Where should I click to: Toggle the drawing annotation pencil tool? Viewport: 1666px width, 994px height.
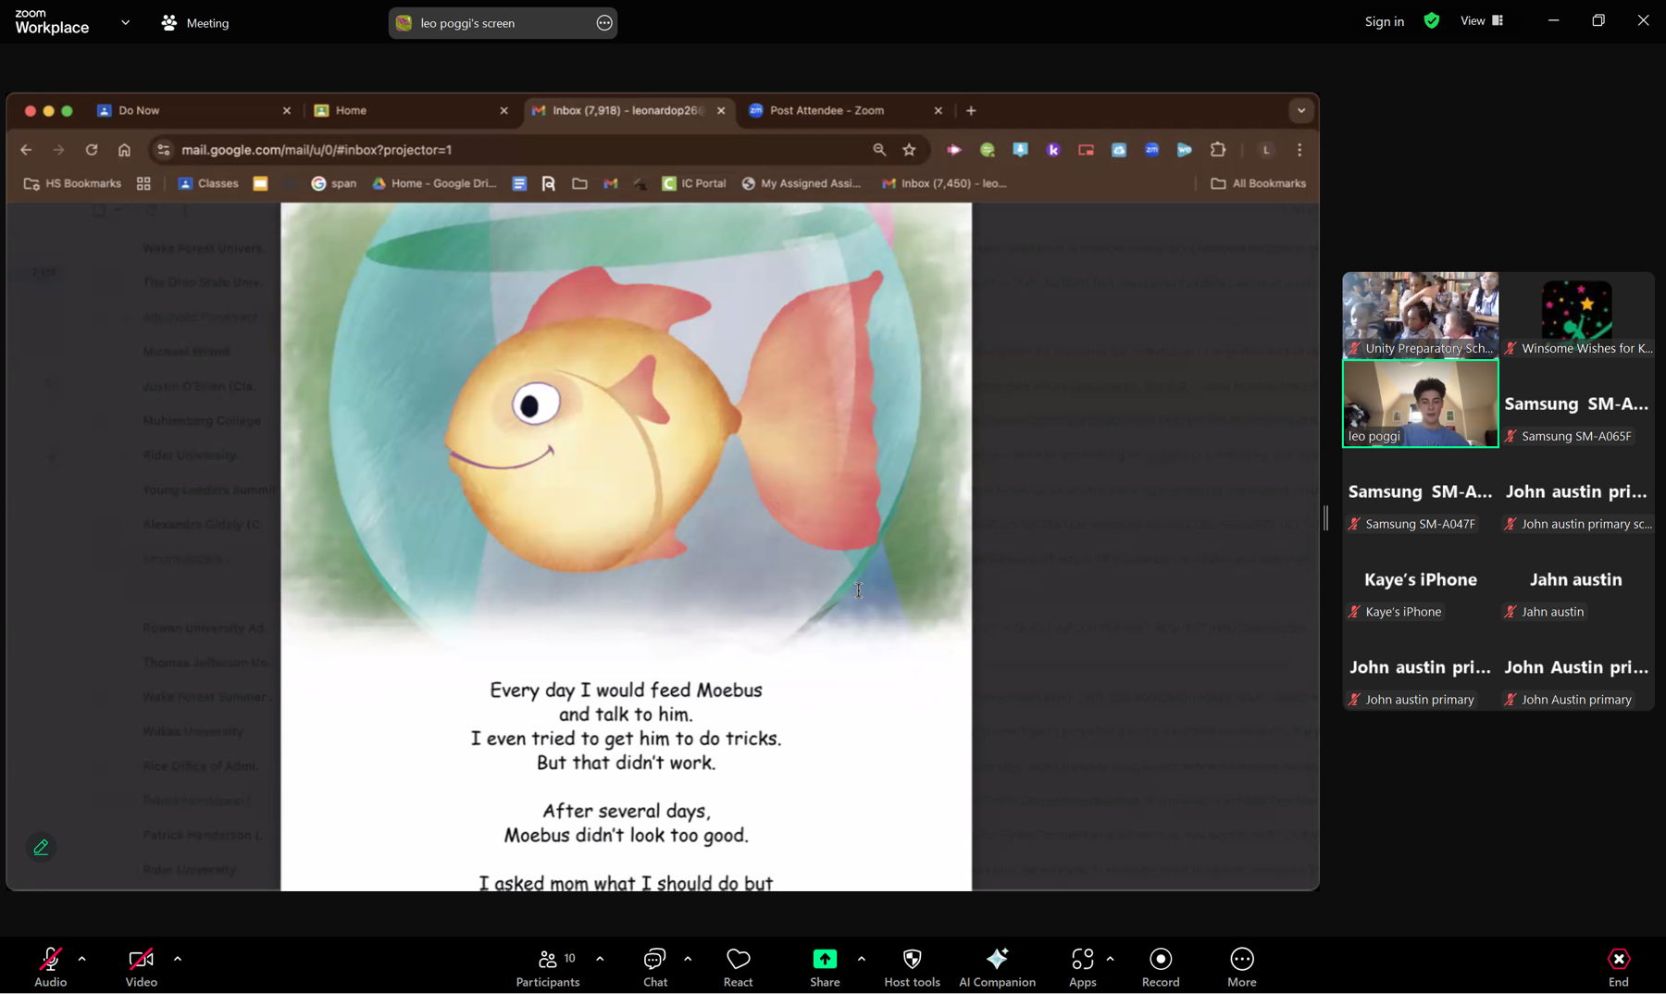click(41, 846)
